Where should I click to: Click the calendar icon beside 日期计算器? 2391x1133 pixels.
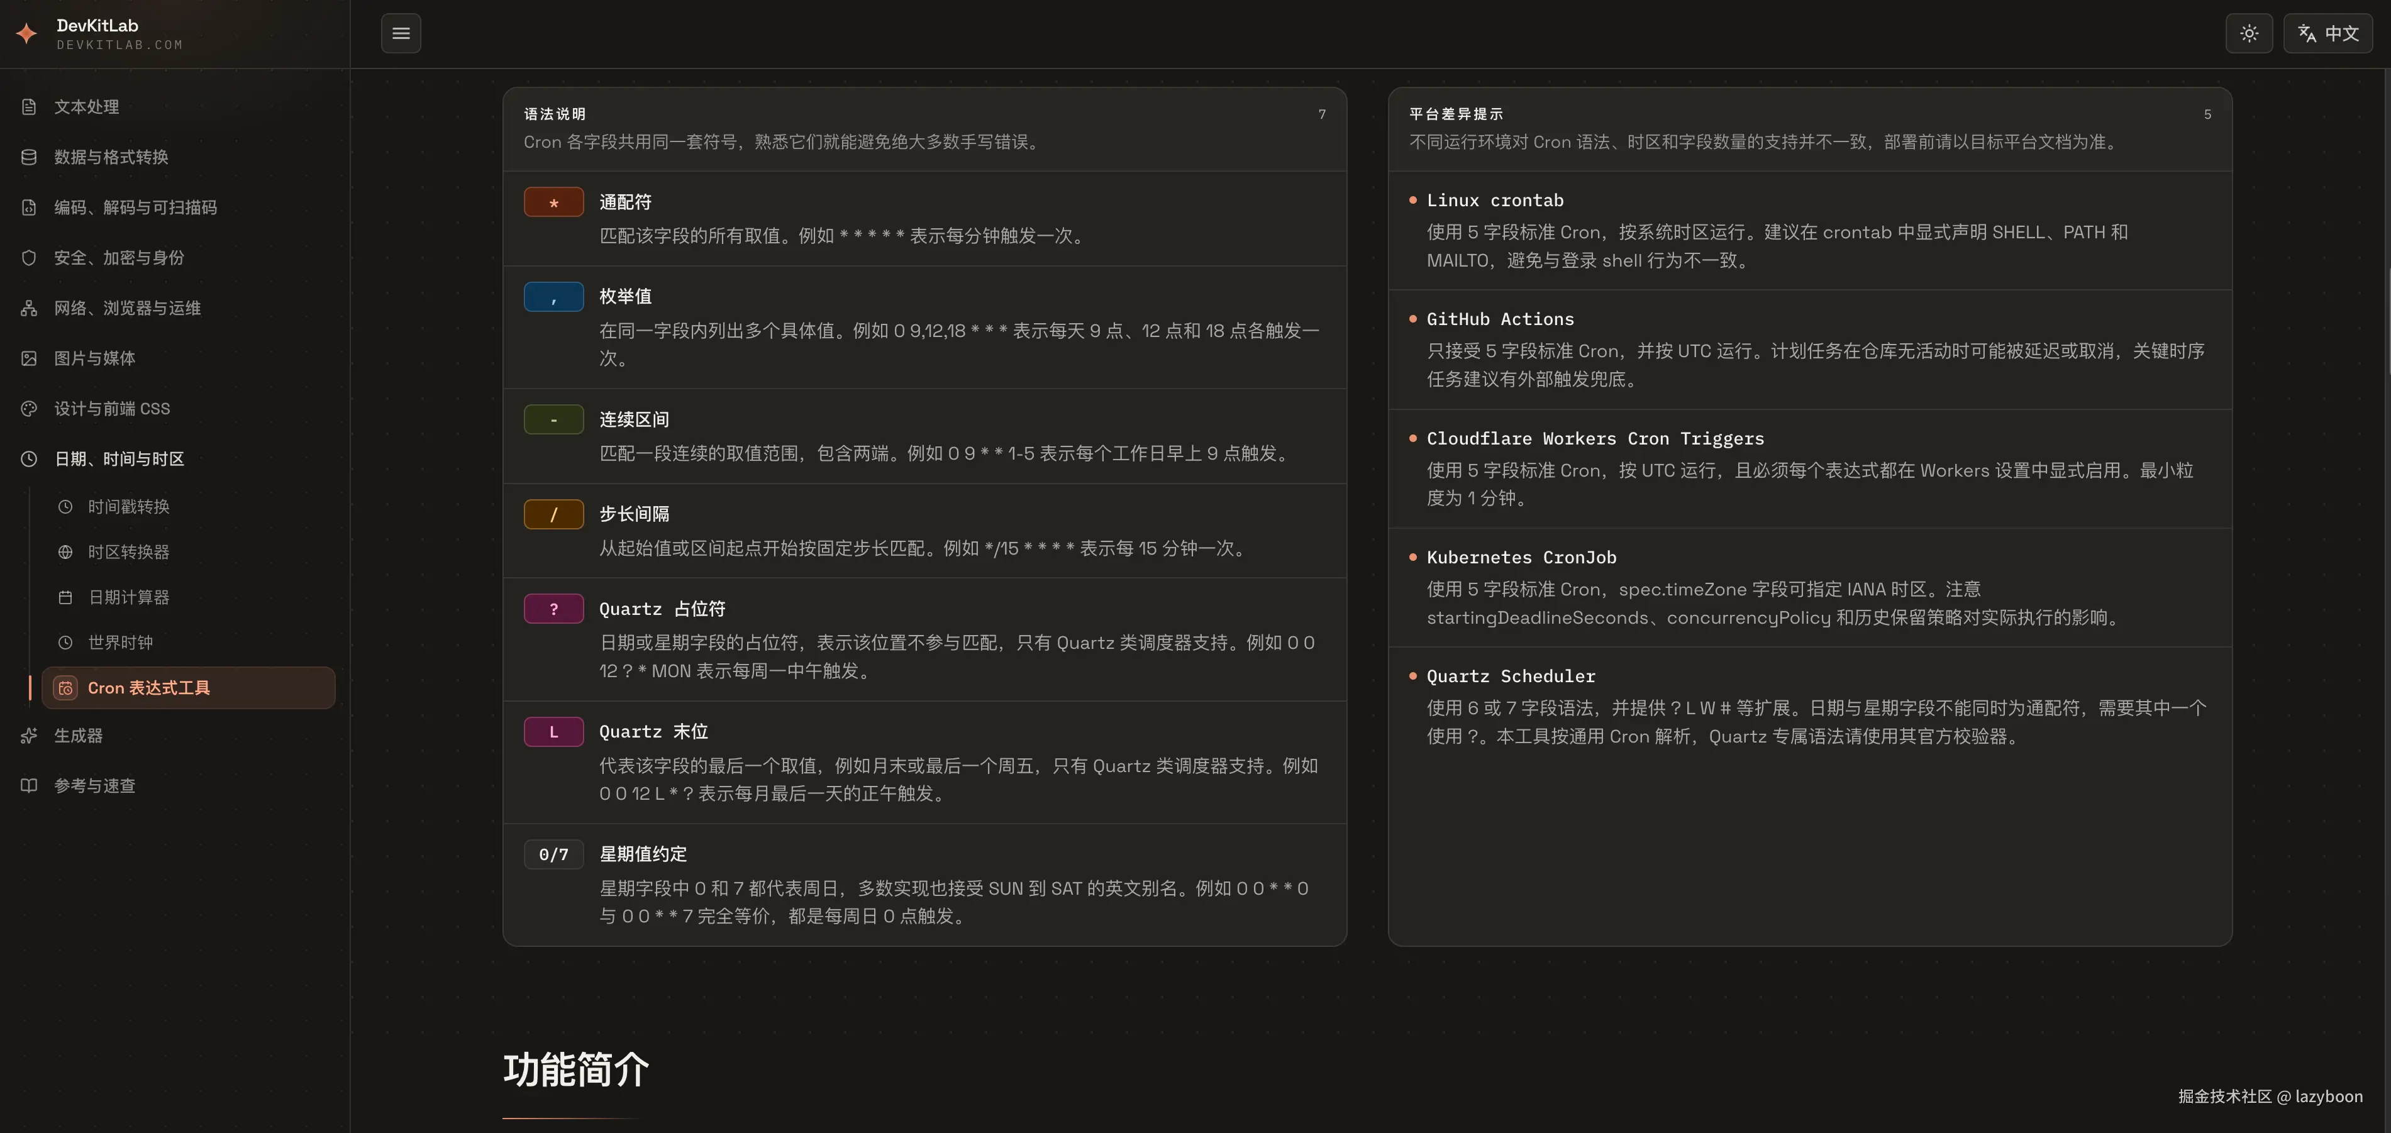point(65,597)
